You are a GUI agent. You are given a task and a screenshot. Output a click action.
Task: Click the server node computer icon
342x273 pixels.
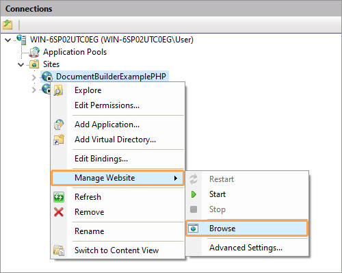click(x=22, y=40)
